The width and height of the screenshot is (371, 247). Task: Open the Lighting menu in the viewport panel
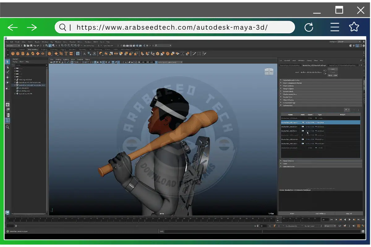(x=66, y=59)
